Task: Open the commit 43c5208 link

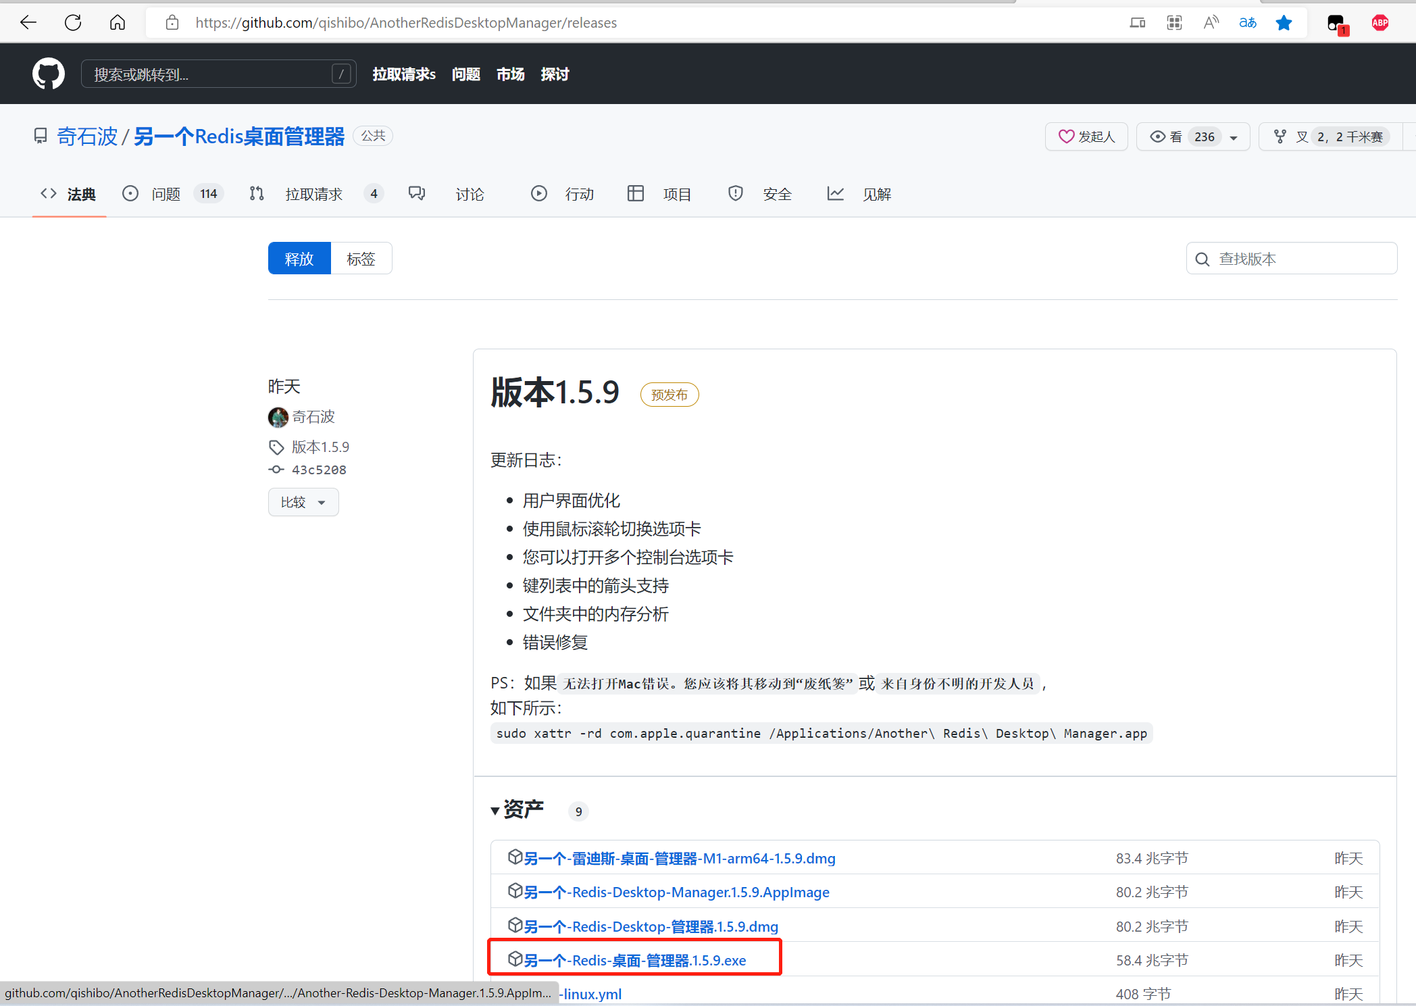Action: click(x=319, y=470)
